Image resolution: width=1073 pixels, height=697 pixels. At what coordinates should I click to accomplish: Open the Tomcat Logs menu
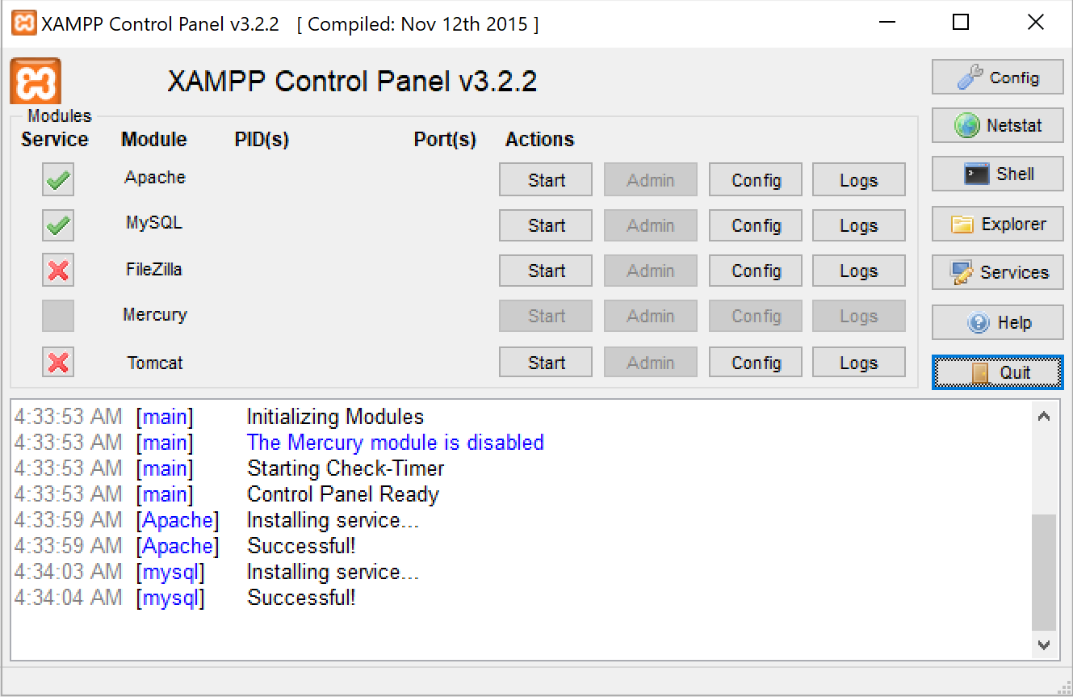click(858, 363)
